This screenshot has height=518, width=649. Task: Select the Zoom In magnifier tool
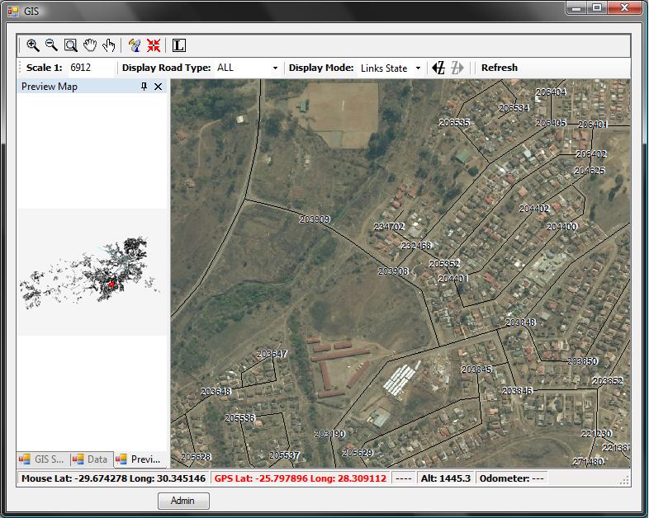click(33, 46)
